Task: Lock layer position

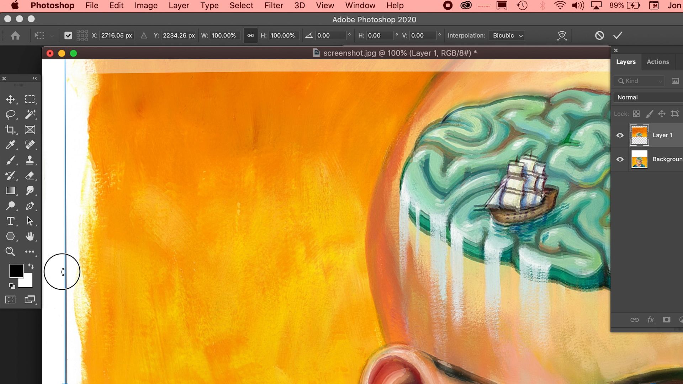Action: (x=662, y=114)
